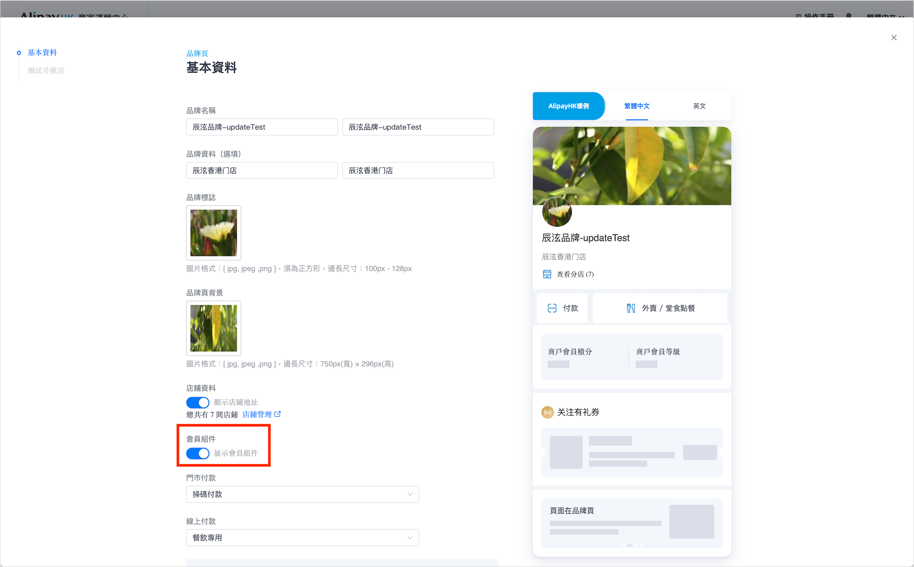The image size is (914, 567).
Task: Click the 品牌標誌 flower thumbnail
Action: 214,233
